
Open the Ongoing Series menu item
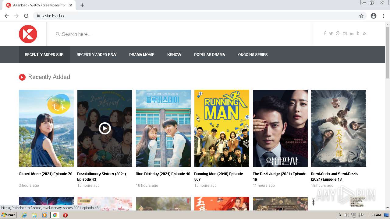click(253, 55)
